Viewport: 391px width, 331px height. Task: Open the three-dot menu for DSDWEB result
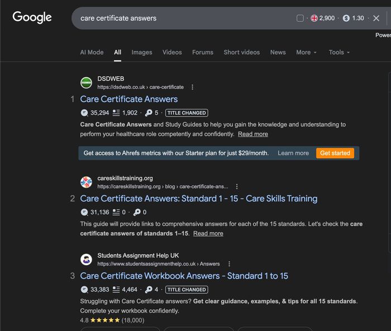click(192, 87)
